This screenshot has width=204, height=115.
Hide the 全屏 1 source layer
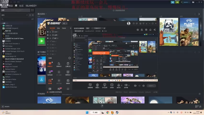[x=48, y=35]
